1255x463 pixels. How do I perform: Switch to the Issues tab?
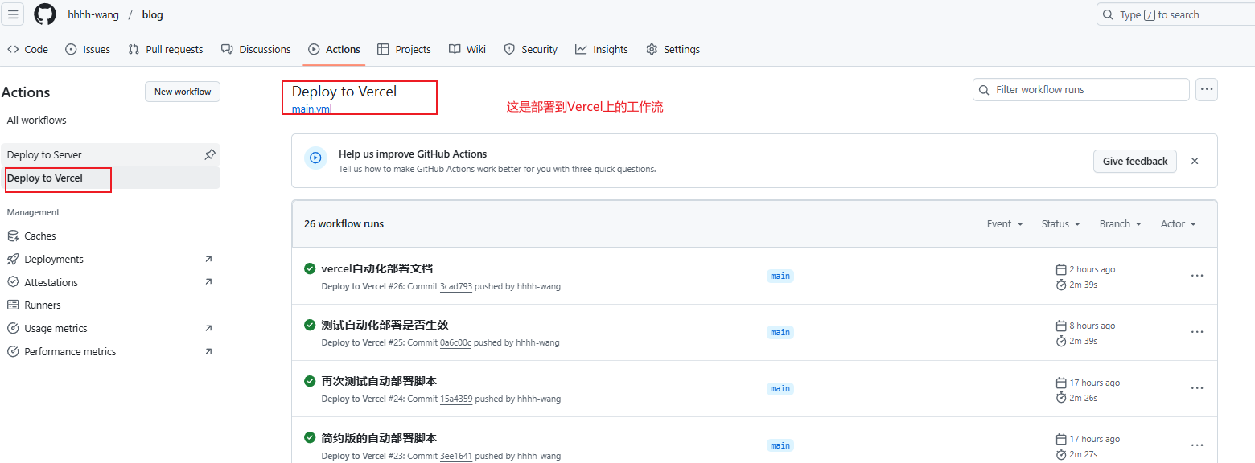(88, 49)
